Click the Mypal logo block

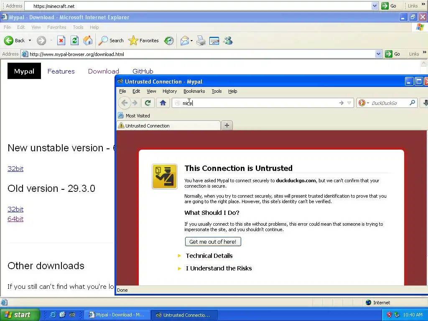point(24,71)
